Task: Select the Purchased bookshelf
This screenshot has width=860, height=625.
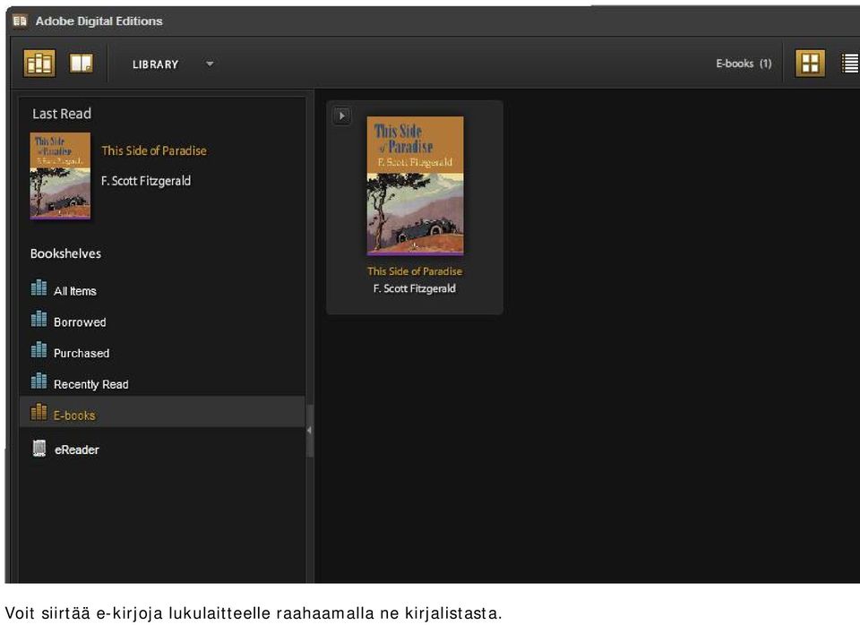Action: click(x=162, y=353)
